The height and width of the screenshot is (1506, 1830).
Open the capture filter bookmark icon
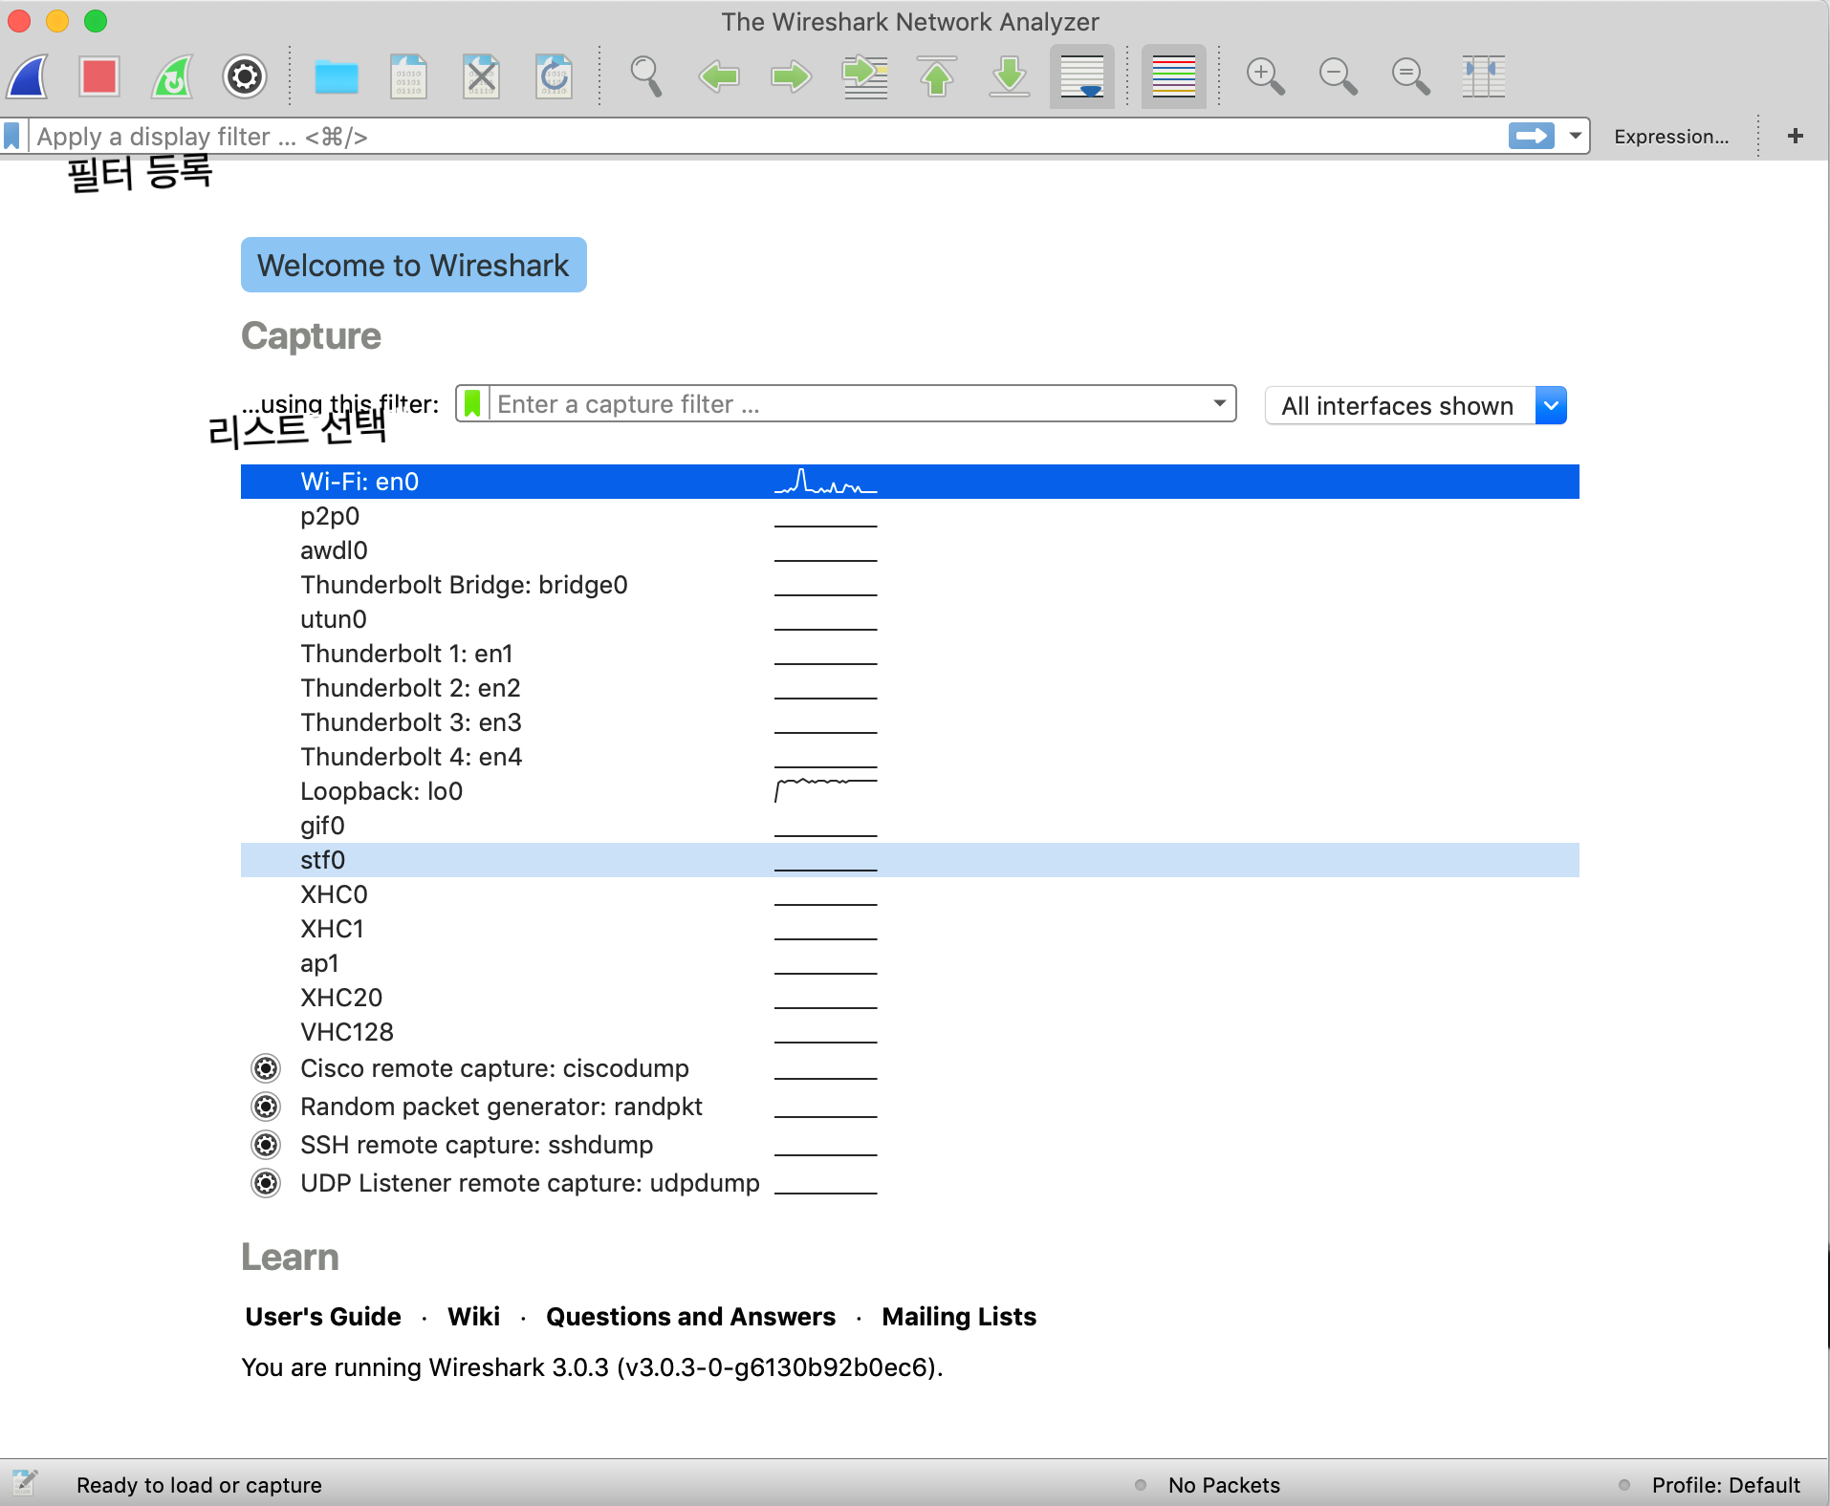coord(472,404)
